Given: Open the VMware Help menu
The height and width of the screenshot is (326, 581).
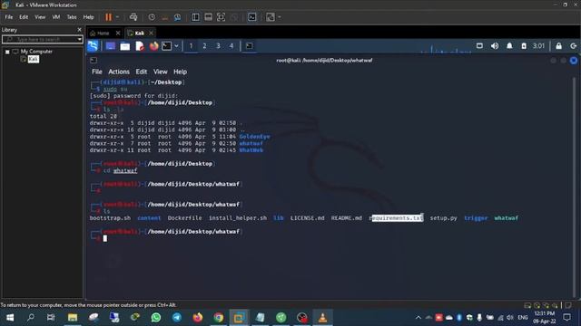Looking at the screenshot, I should tap(89, 17).
